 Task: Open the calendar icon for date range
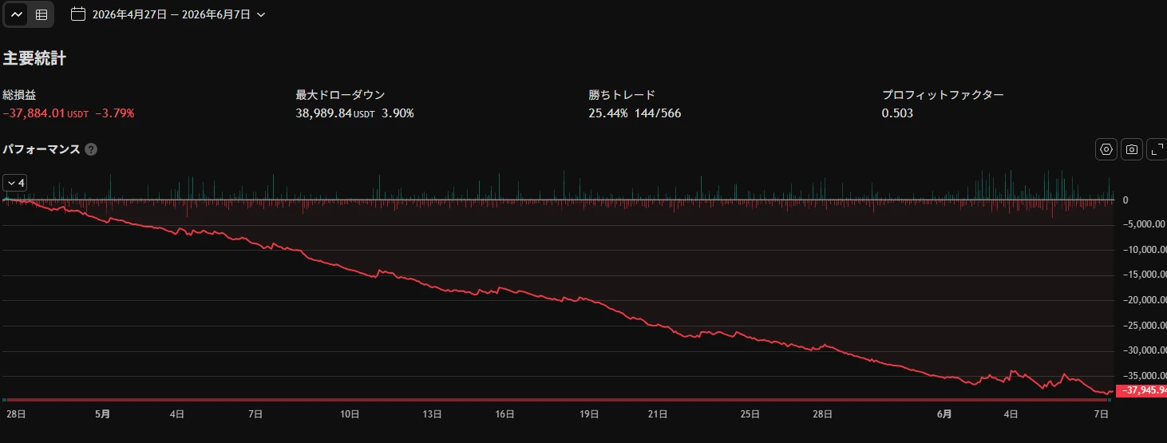pyautogui.click(x=77, y=14)
